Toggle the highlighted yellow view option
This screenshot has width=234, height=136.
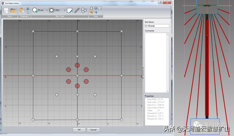tap(91, 12)
